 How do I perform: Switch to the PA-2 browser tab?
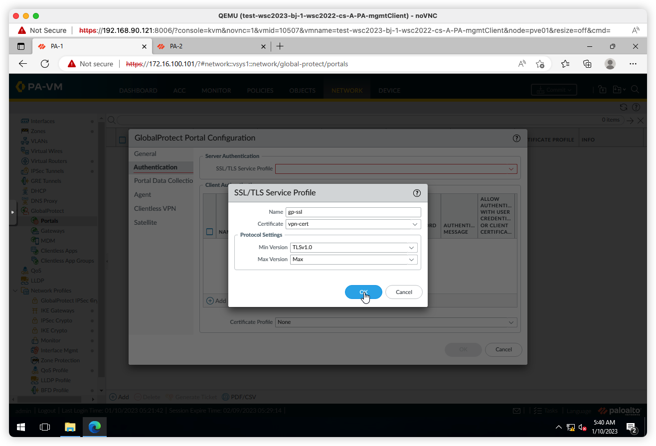211,46
